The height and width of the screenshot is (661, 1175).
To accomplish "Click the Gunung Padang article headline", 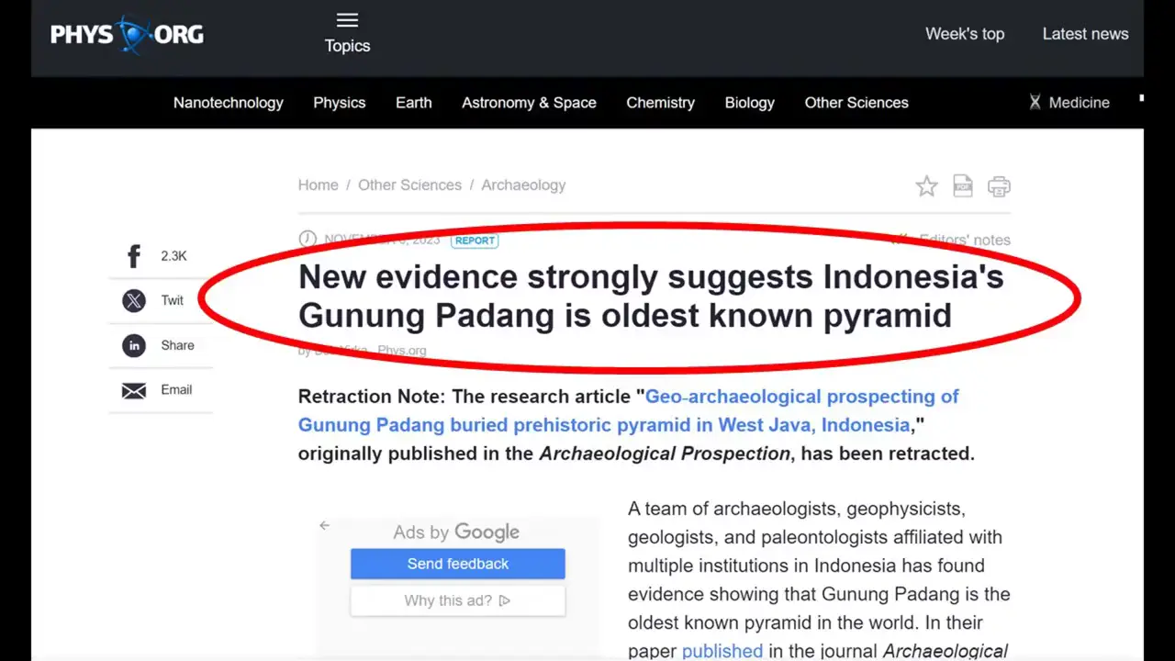I will (651, 296).
